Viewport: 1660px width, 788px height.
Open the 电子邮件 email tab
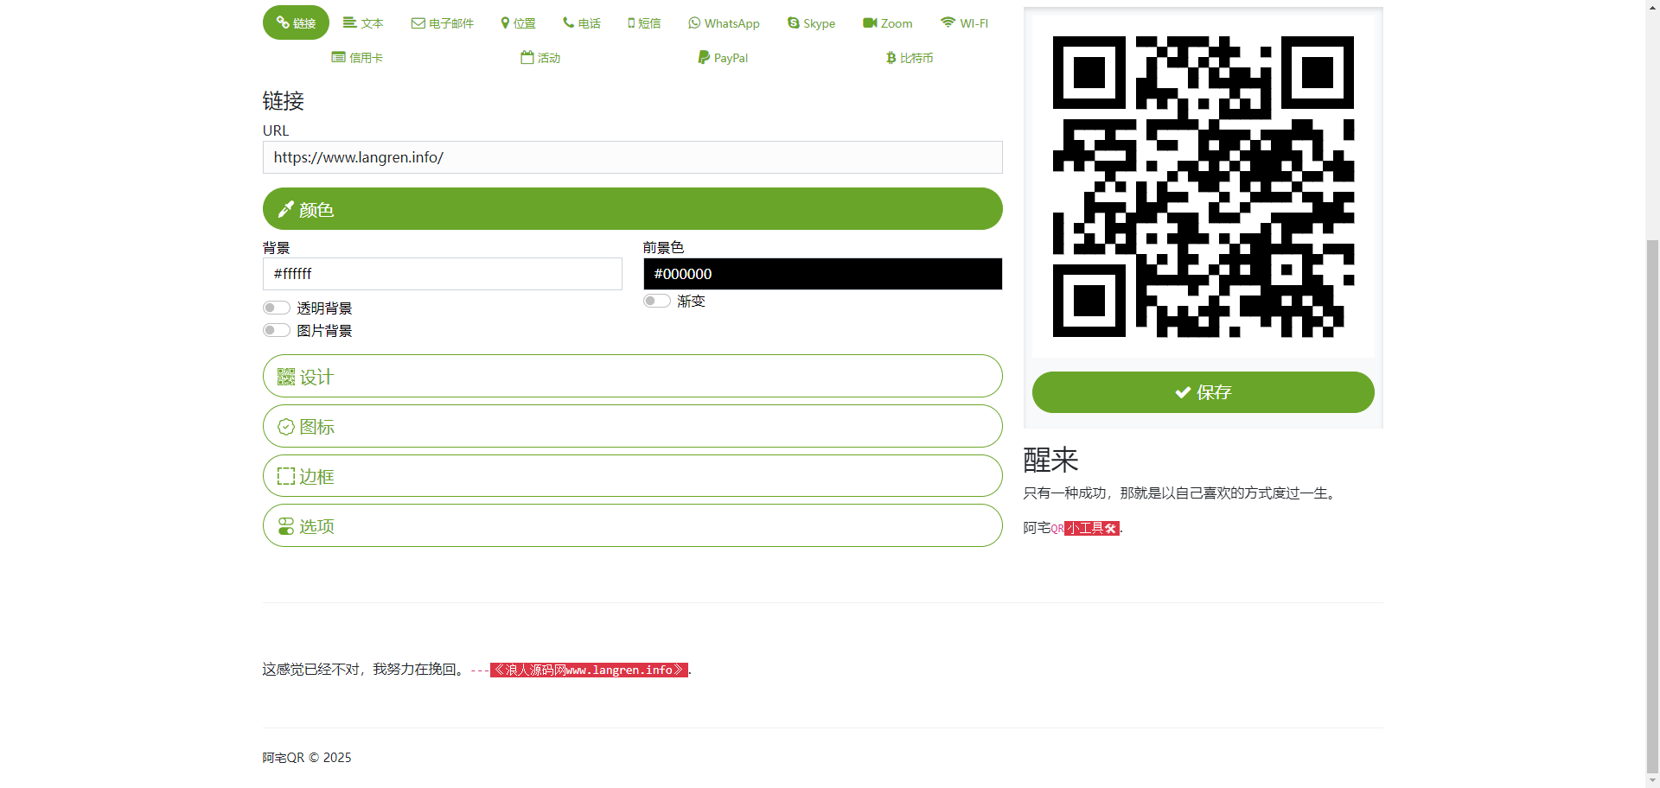(443, 23)
